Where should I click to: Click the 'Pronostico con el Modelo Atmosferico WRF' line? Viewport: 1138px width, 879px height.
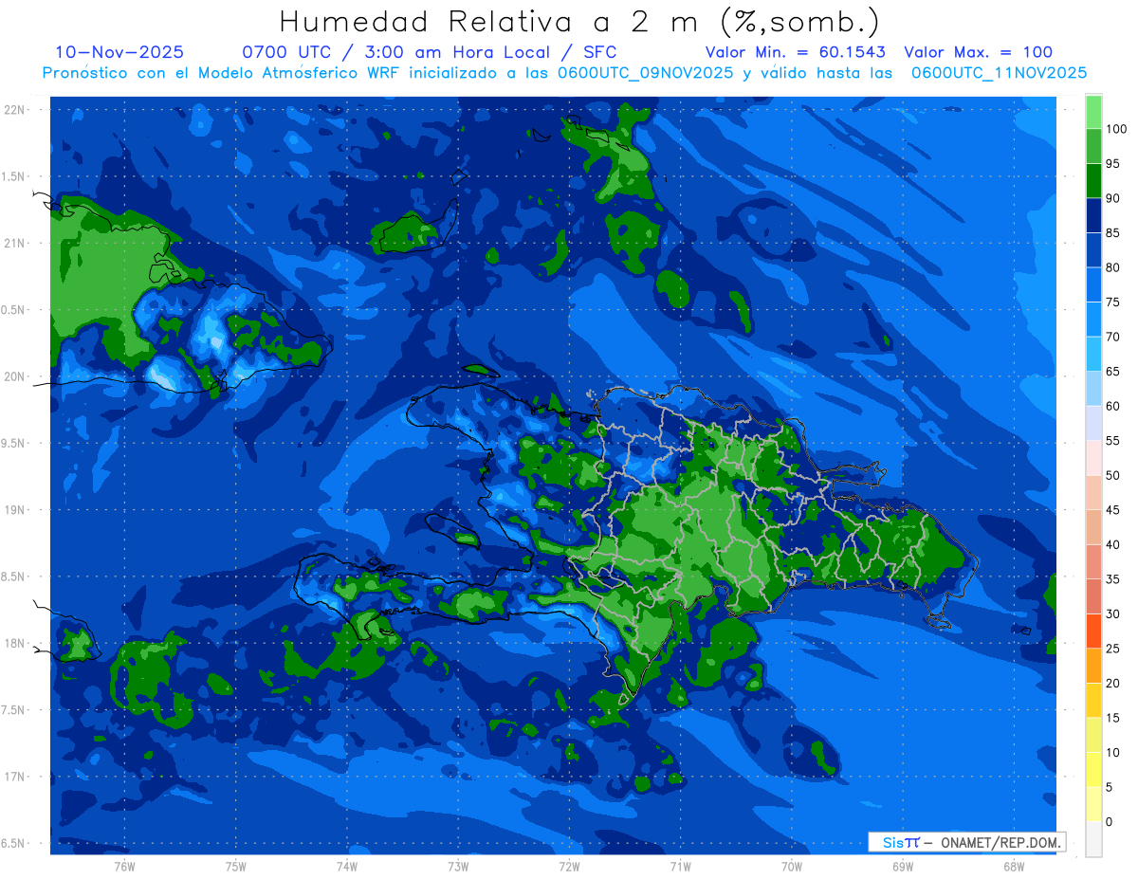564,73
